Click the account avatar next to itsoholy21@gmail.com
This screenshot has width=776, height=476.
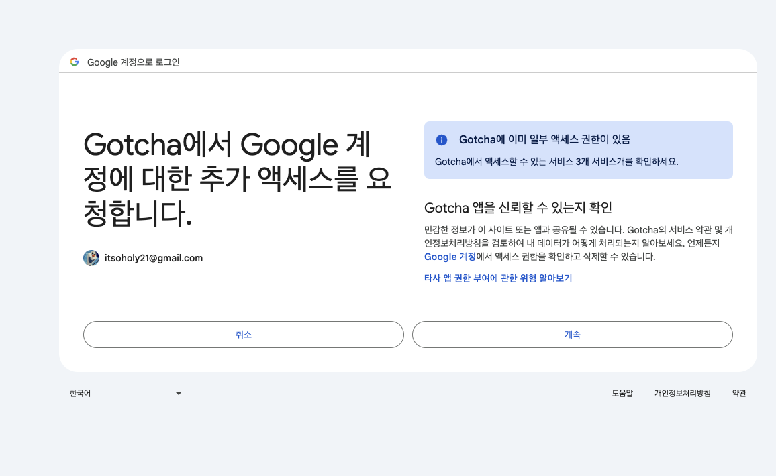click(91, 258)
